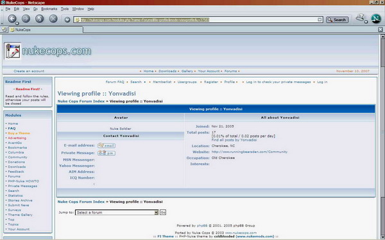This screenshot has height=240, width=385.
Task: Open the Forum FAQ link
Action: click(x=115, y=82)
